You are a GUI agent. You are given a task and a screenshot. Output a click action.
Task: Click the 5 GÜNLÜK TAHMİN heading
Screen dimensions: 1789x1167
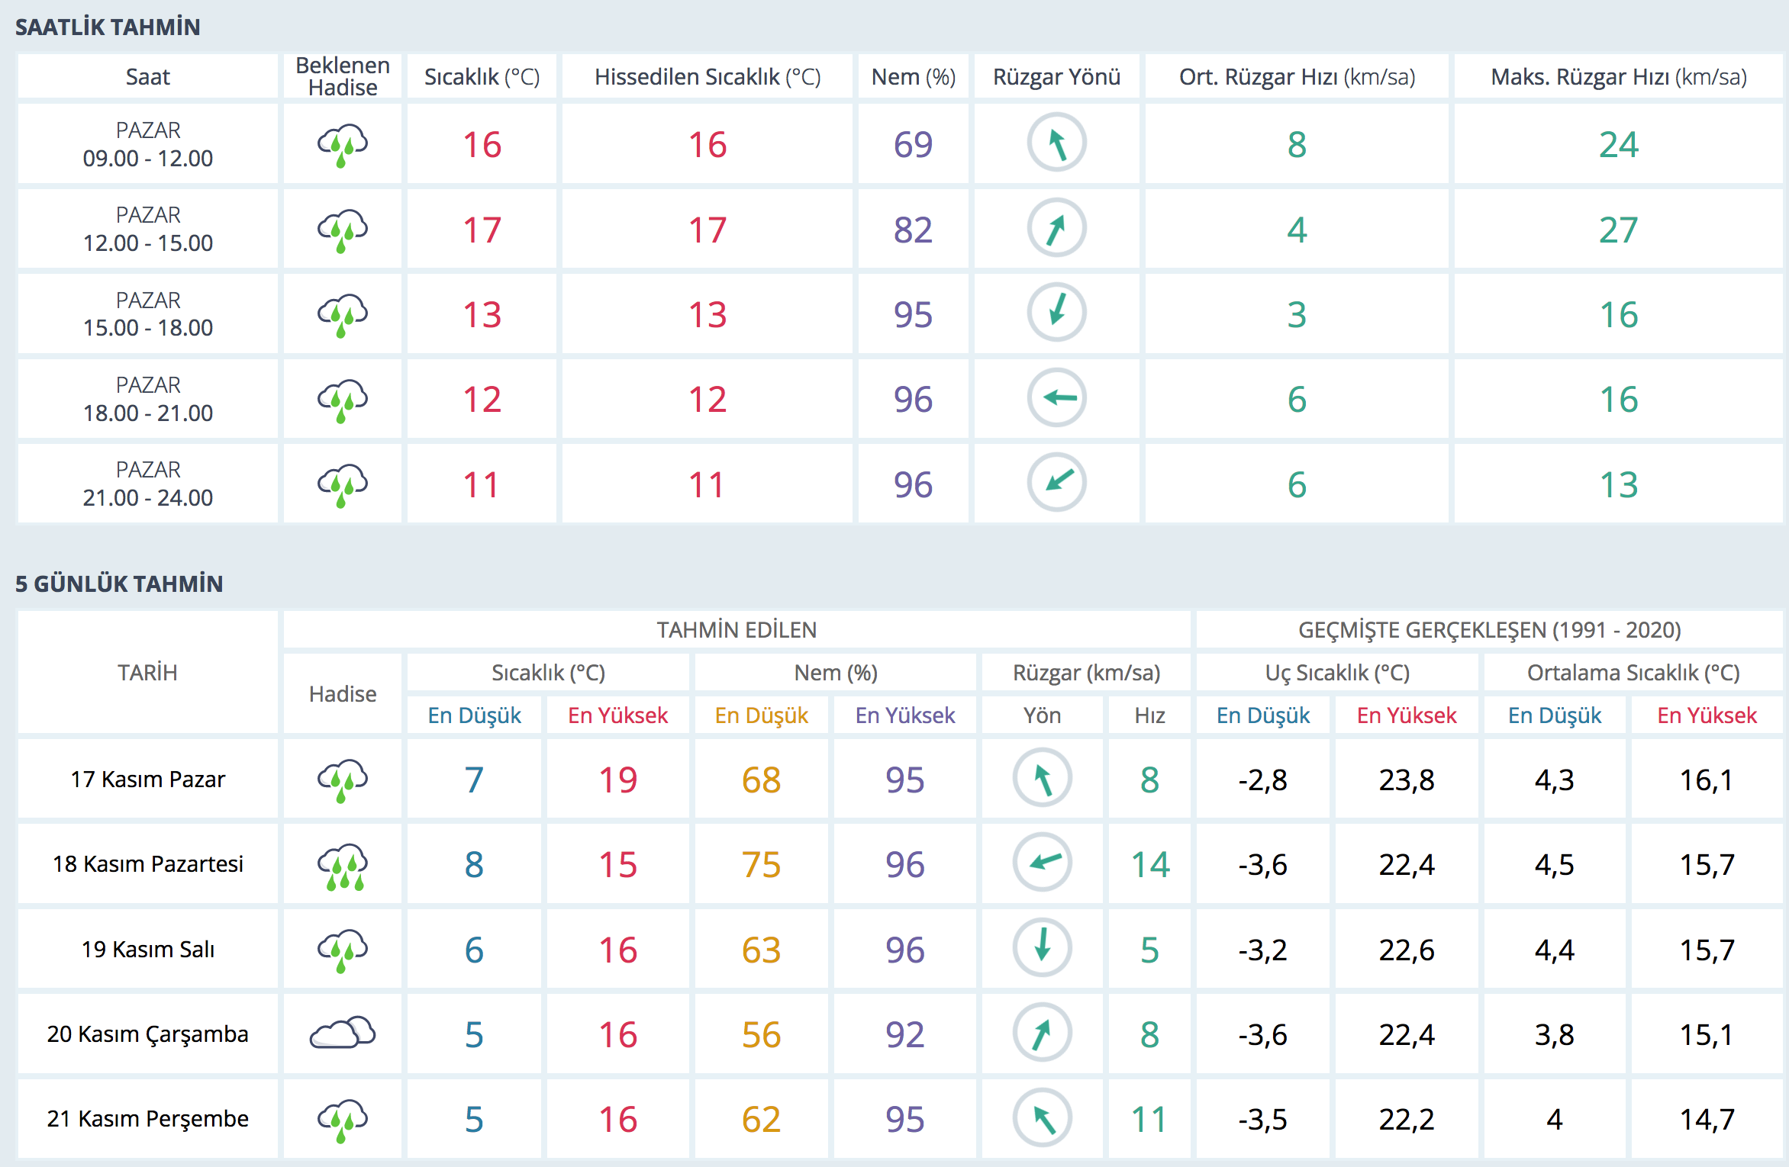pos(119,583)
